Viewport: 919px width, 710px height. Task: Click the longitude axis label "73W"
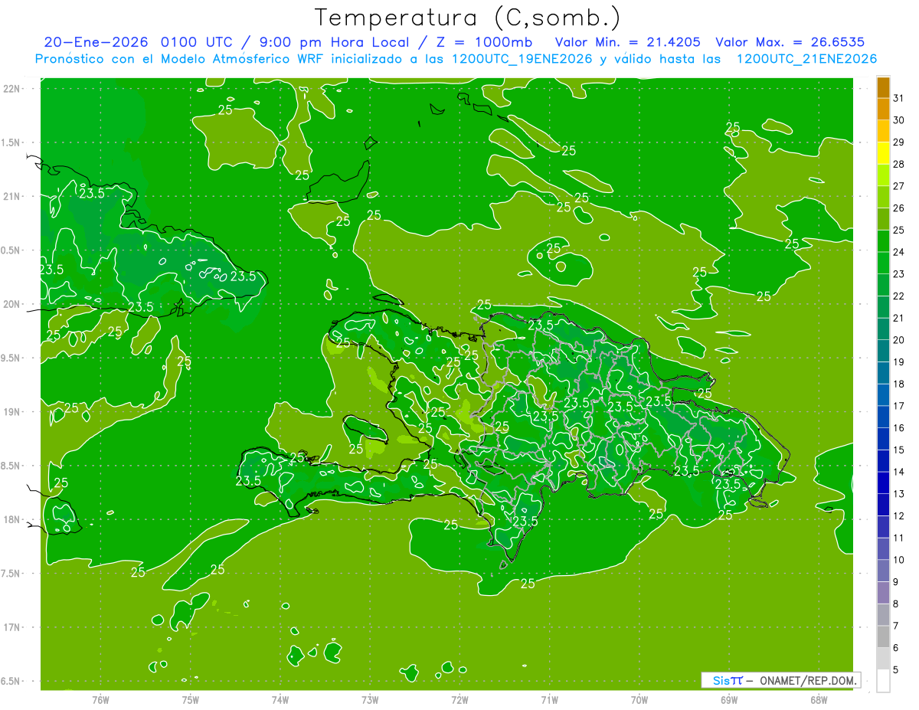(370, 700)
